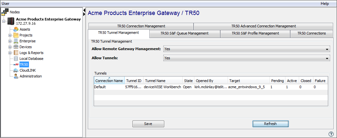This screenshot has height=138, width=337.
Task: Click the '57ff916...' tunnel ID cell
Action: (134, 87)
